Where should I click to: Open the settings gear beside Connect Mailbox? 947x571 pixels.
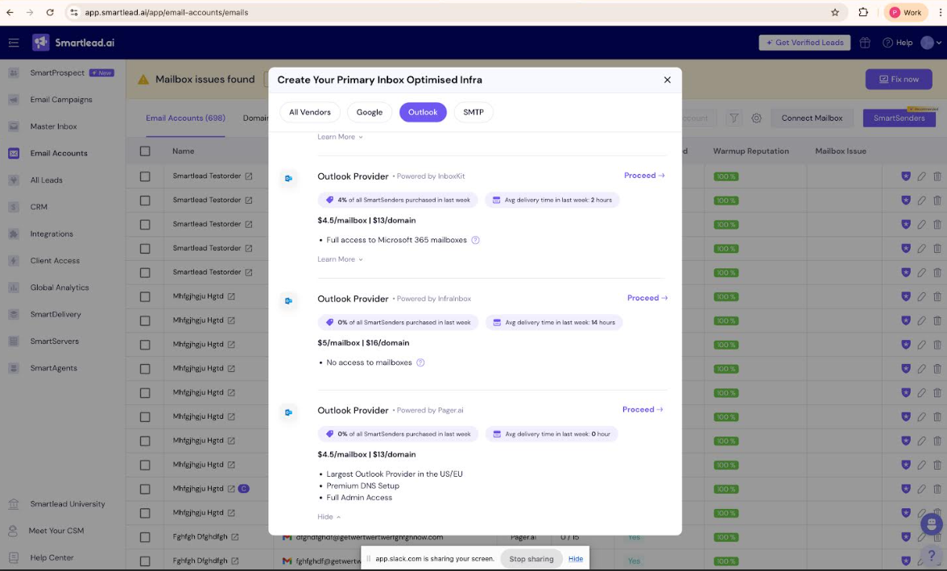756,118
